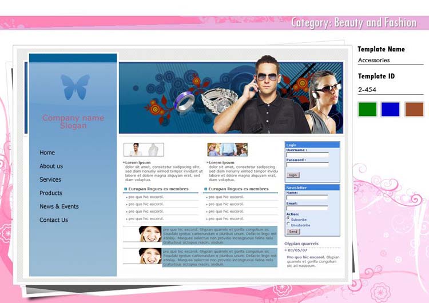The height and width of the screenshot is (303, 429).
Task: Click the Username input field
Action: coord(307,154)
